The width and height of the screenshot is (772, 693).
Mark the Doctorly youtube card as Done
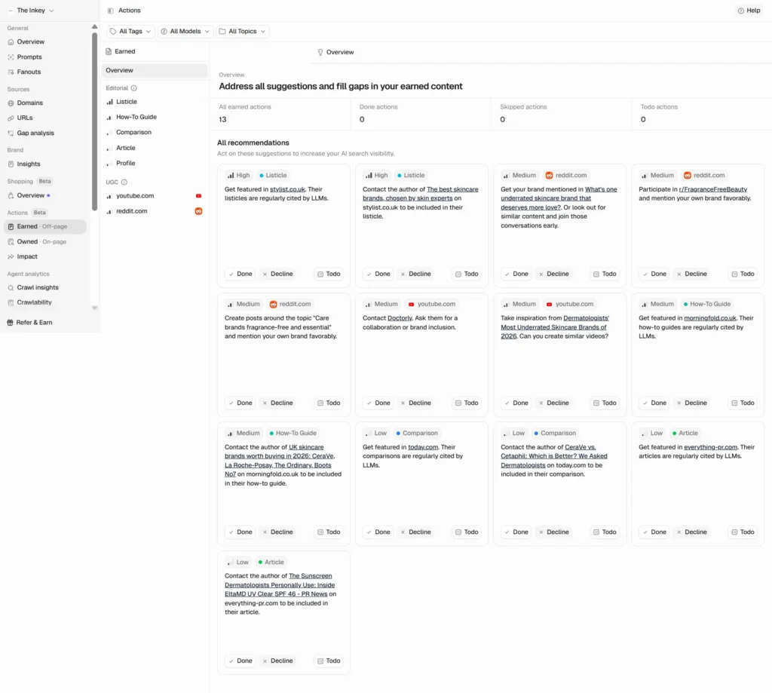tap(378, 403)
